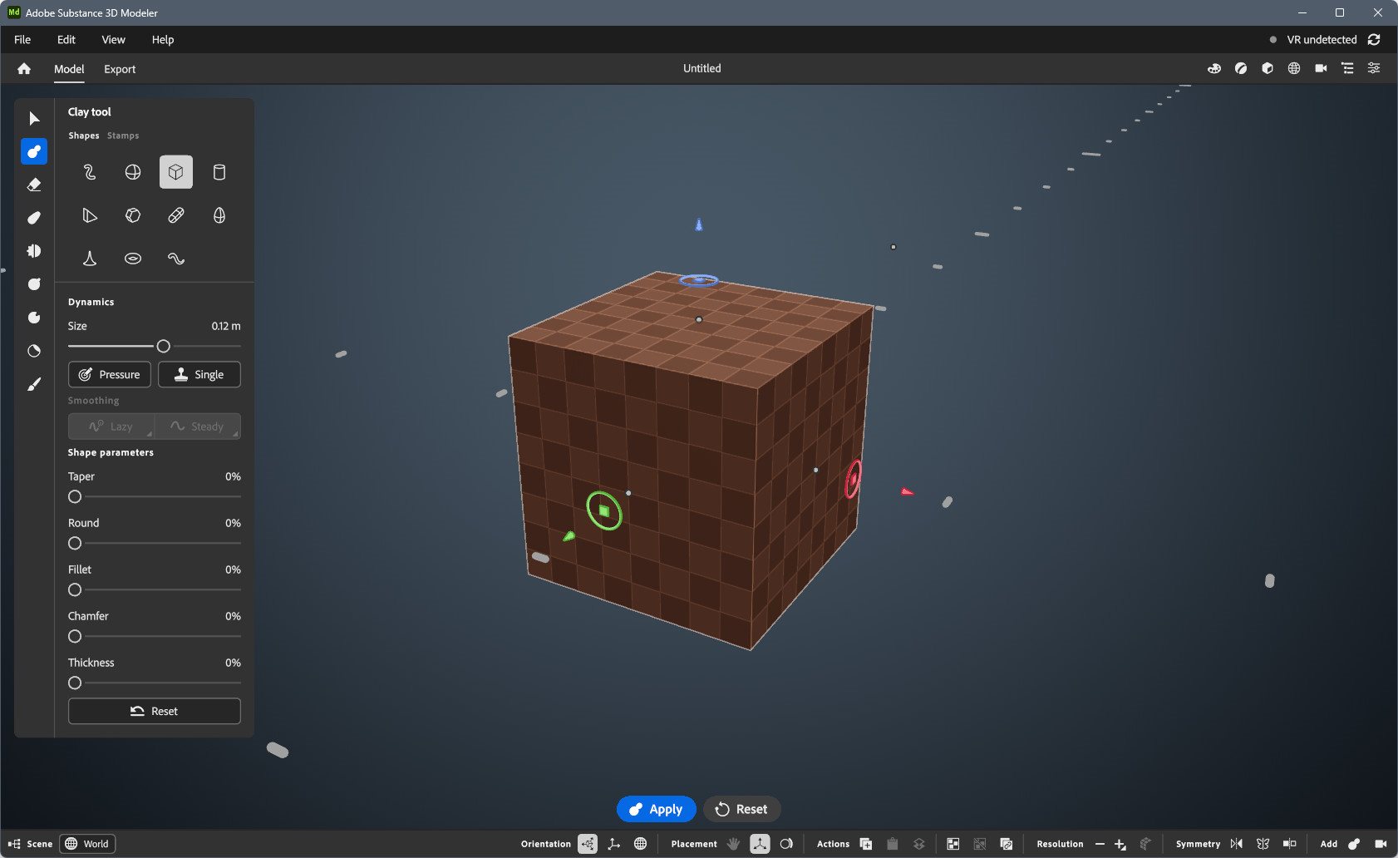Pick the cube clay shape
The height and width of the screenshot is (858, 1398).
176,172
